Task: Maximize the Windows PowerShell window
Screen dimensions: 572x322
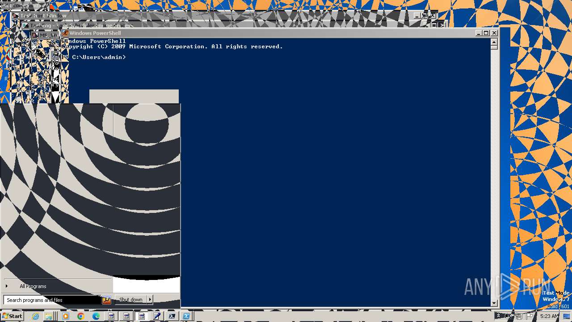Action: [486, 33]
